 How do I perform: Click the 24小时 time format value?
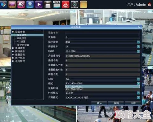tap(70, 93)
